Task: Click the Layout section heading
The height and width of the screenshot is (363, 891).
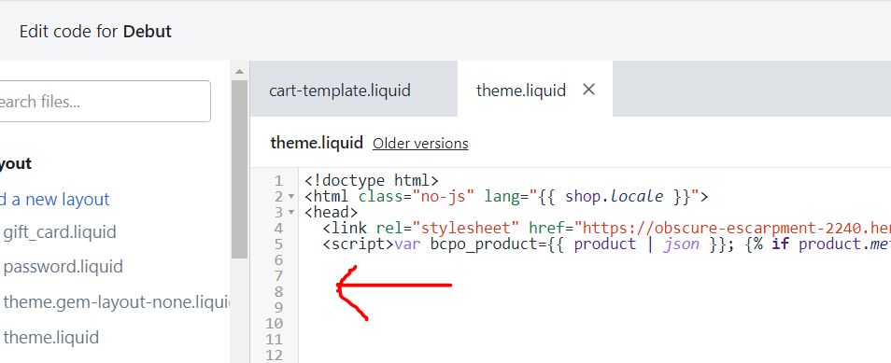Action: point(16,163)
